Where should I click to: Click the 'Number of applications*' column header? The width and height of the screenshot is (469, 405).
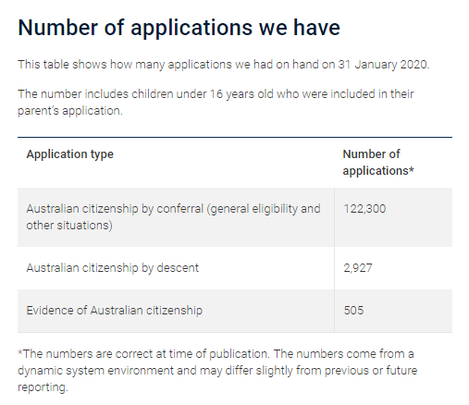coord(378,163)
